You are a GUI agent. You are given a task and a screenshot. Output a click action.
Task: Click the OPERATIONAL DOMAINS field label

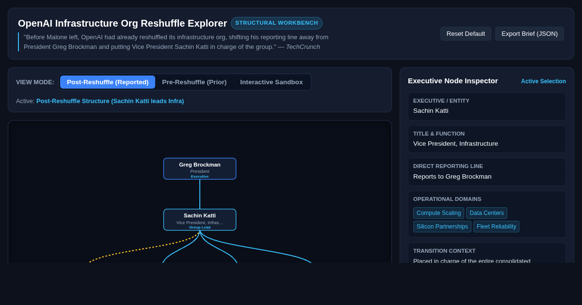(x=447, y=199)
